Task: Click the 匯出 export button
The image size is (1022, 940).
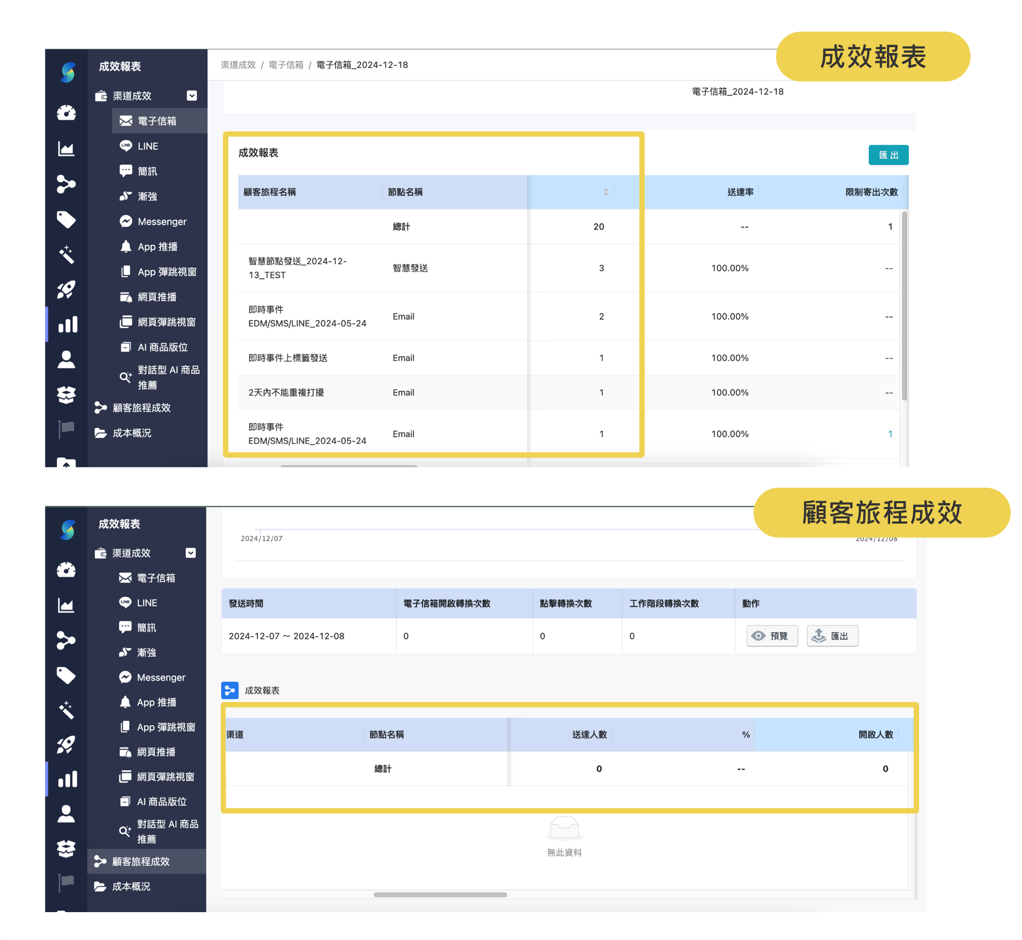Action: click(888, 155)
